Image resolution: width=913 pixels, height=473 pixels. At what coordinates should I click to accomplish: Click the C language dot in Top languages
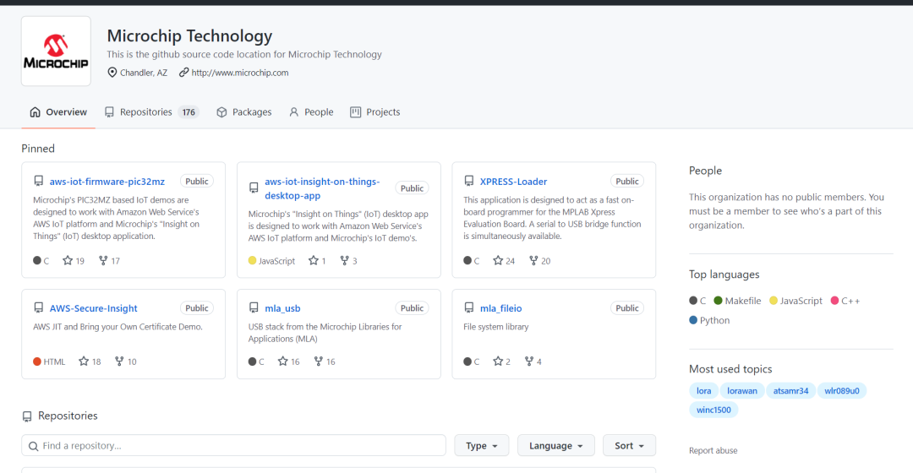tap(693, 301)
